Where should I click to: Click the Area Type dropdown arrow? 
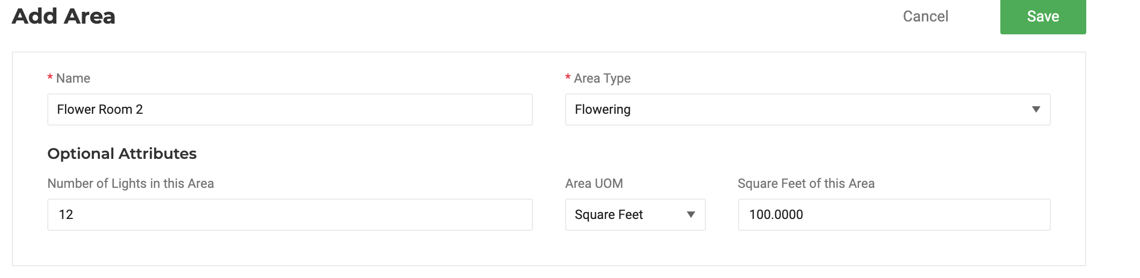click(1036, 109)
